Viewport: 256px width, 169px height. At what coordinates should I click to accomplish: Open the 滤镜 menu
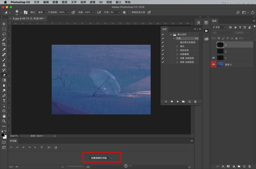pos(92,2)
